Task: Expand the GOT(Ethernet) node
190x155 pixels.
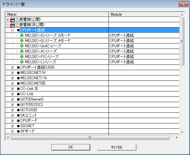Action: tap(13, 99)
